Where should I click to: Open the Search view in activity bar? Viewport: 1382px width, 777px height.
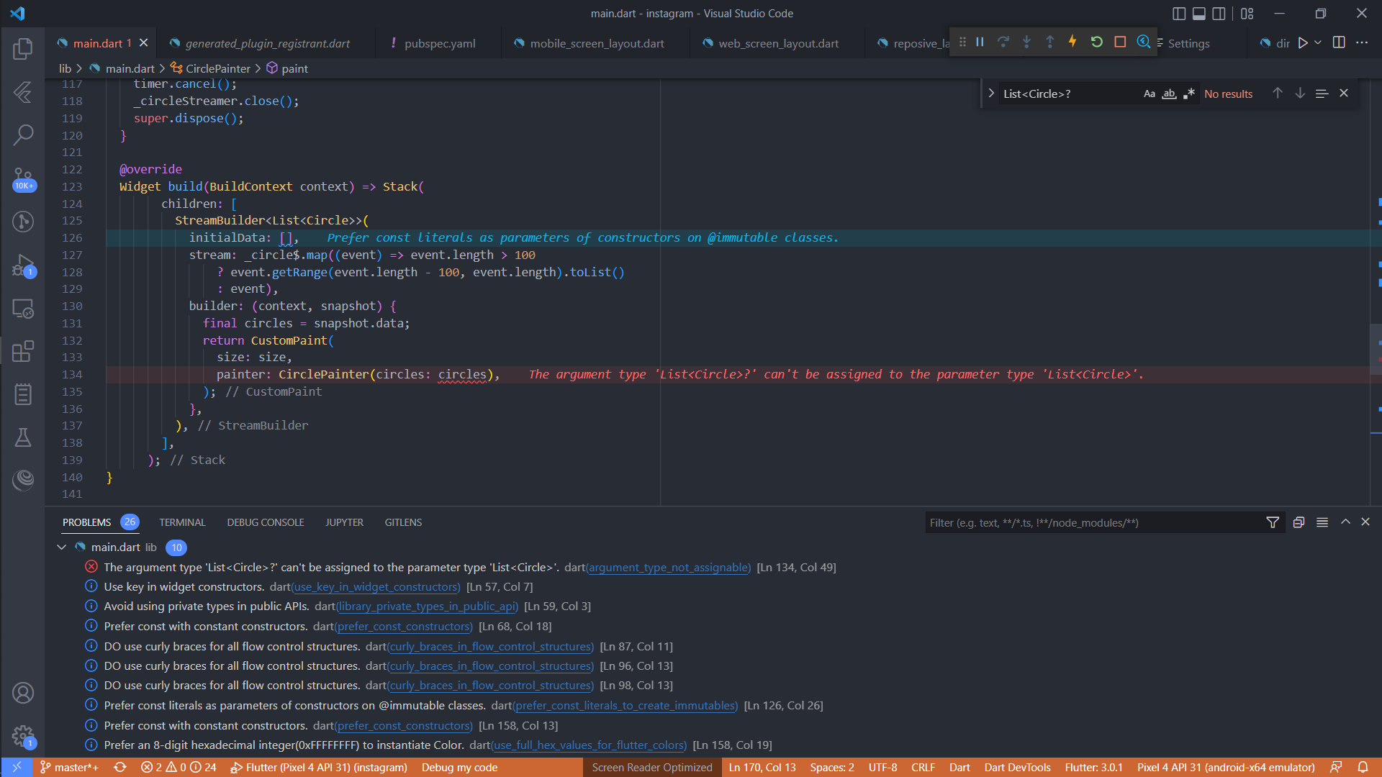click(23, 135)
